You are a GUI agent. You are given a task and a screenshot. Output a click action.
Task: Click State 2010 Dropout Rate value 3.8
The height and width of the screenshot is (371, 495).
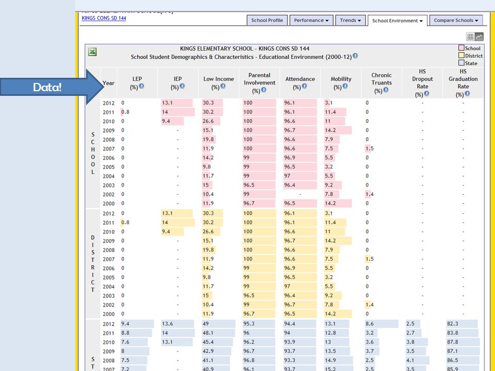coord(410,342)
